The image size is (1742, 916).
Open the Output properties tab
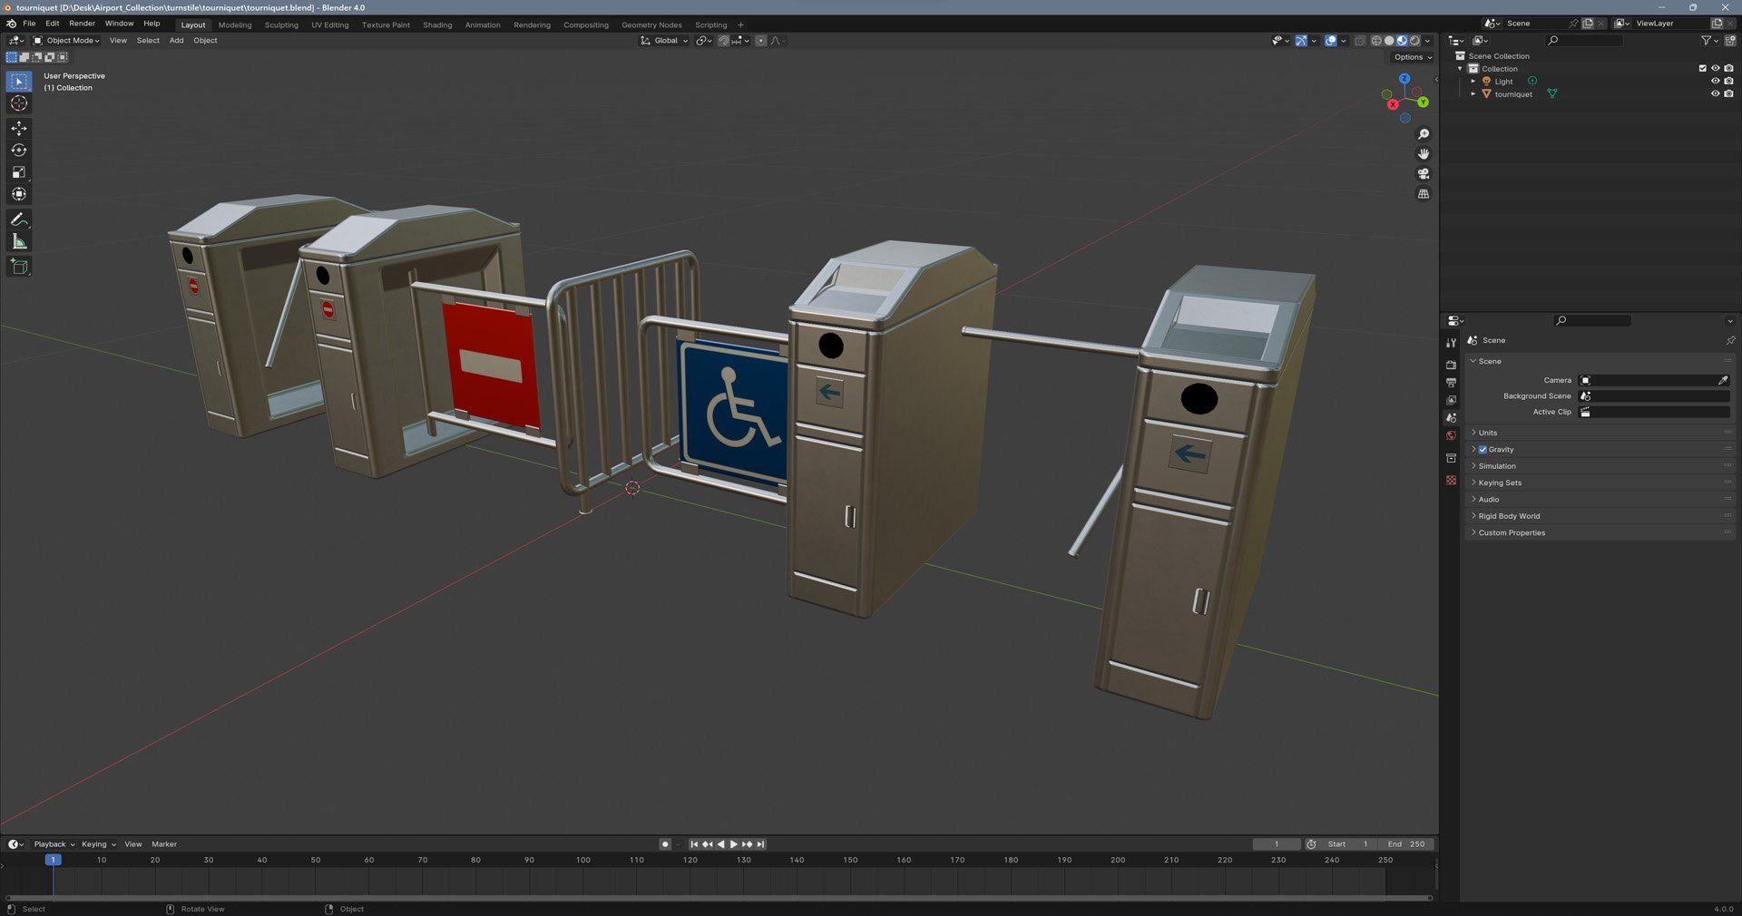[x=1451, y=383]
